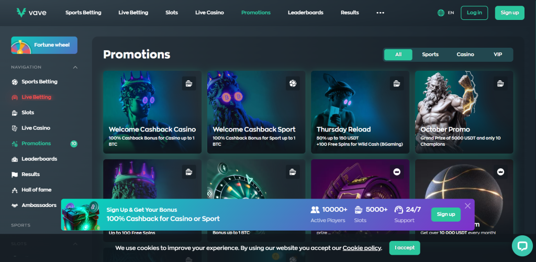The height and width of the screenshot is (262, 536).
Task: Click the Hall of fame sidebar icon
Action: click(x=15, y=190)
